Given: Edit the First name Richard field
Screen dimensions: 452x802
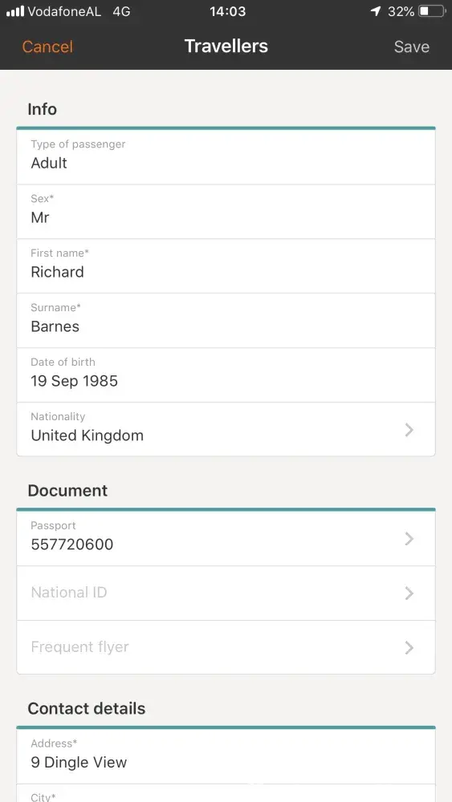Looking at the screenshot, I should [226, 266].
